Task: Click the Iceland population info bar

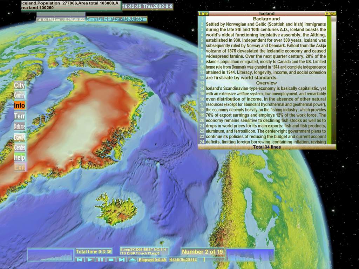Action: pos(71,5)
